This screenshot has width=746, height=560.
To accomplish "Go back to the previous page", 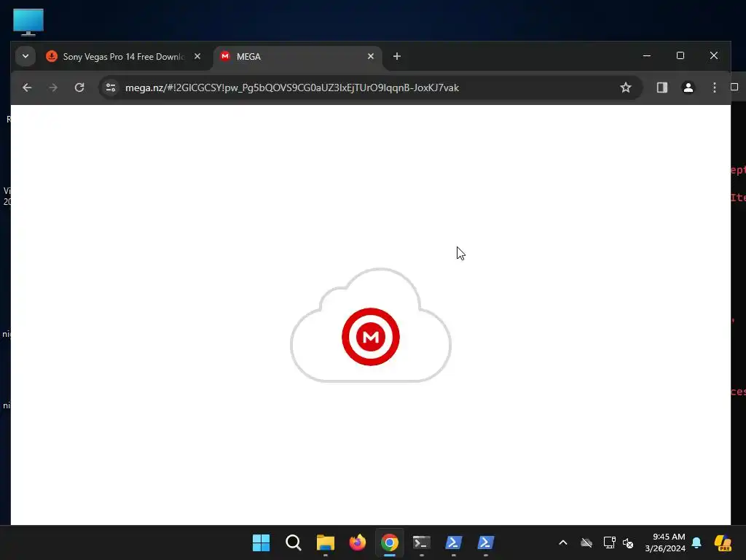I will [x=27, y=87].
